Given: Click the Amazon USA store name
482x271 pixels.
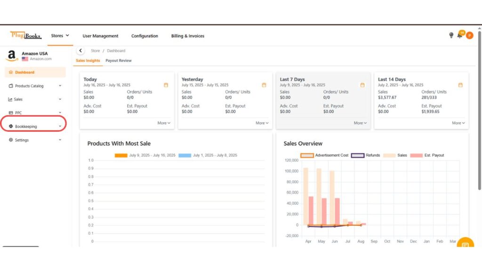Looking at the screenshot, I should coord(35,54).
